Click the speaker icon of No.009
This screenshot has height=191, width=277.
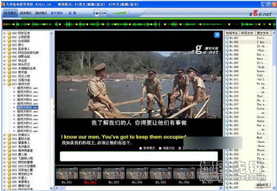[227, 71]
